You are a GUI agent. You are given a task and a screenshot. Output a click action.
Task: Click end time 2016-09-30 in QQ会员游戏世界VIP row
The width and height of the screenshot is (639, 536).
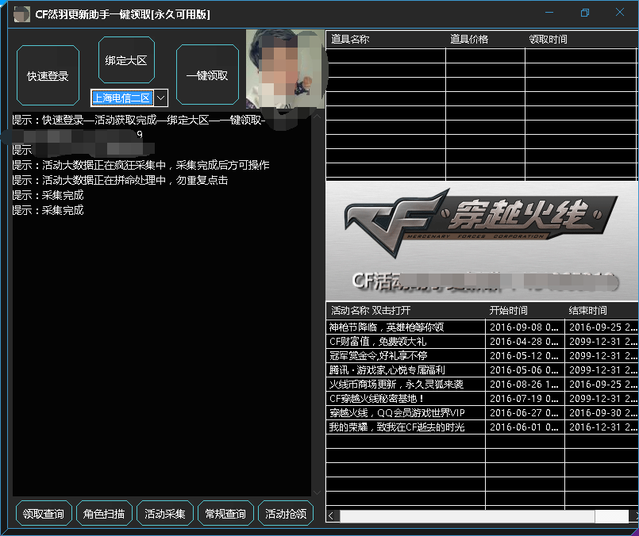(x=602, y=412)
